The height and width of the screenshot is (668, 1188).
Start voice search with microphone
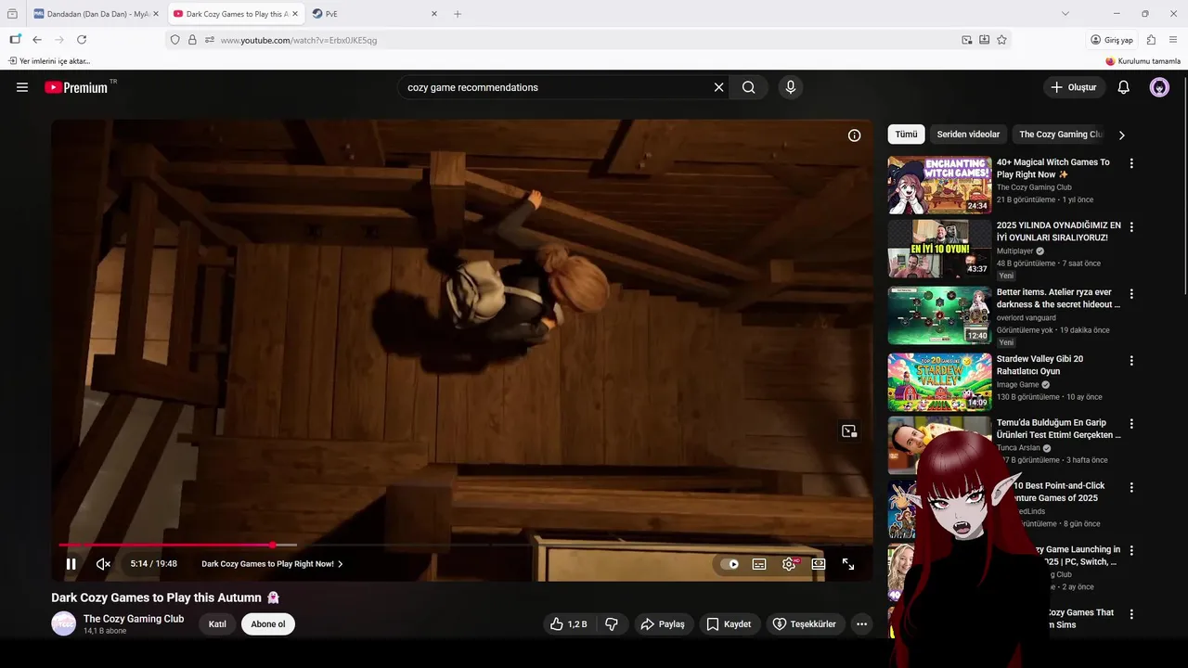pos(791,87)
